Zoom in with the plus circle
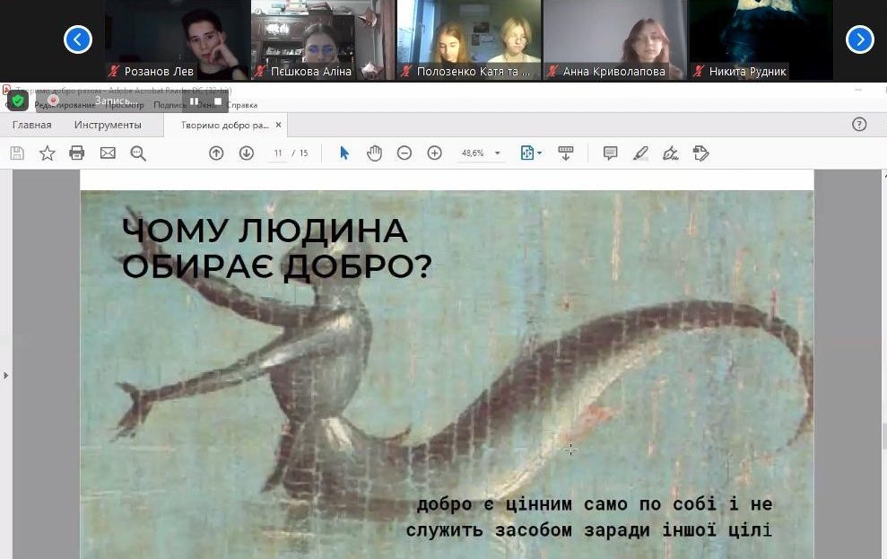Image resolution: width=887 pixels, height=559 pixels. (434, 153)
